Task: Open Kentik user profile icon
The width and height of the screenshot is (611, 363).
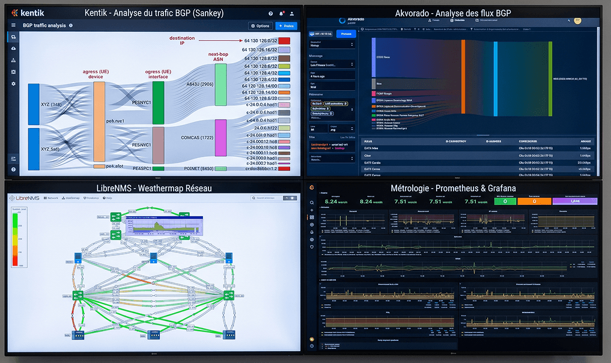Action: [x=291, y=14]
